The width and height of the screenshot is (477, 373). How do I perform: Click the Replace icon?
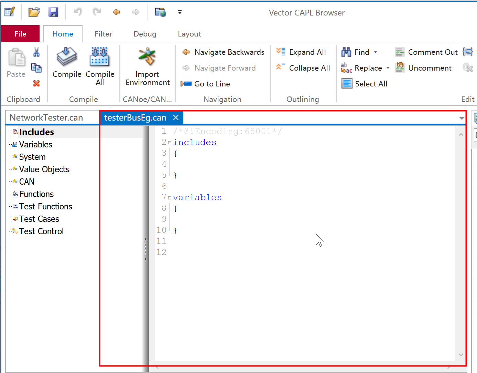click(346, 68)
